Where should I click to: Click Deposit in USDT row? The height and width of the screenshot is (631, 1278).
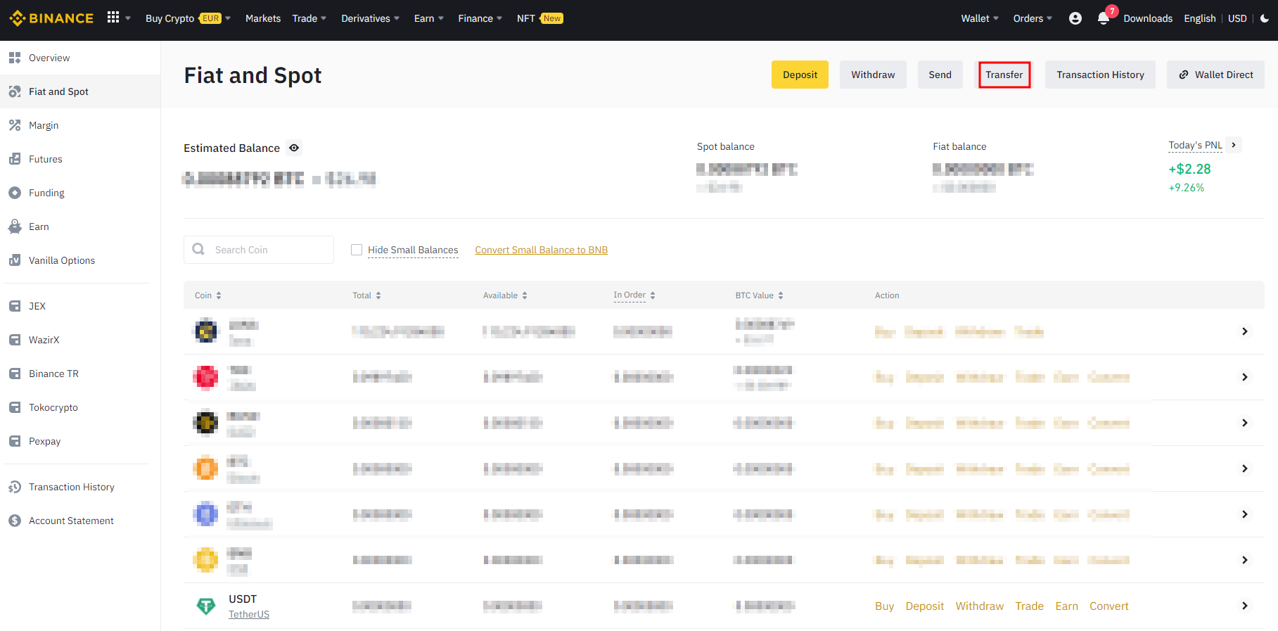[924, 606]
